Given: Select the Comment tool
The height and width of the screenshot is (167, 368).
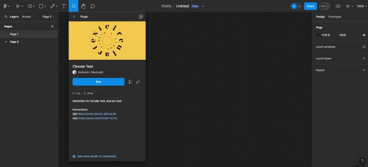Looking at the screenshot, I should tap(93, 6).
